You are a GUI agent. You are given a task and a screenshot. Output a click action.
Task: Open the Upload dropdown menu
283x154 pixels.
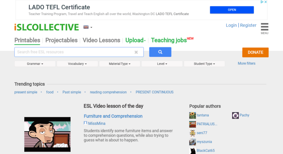pos(135,40)
